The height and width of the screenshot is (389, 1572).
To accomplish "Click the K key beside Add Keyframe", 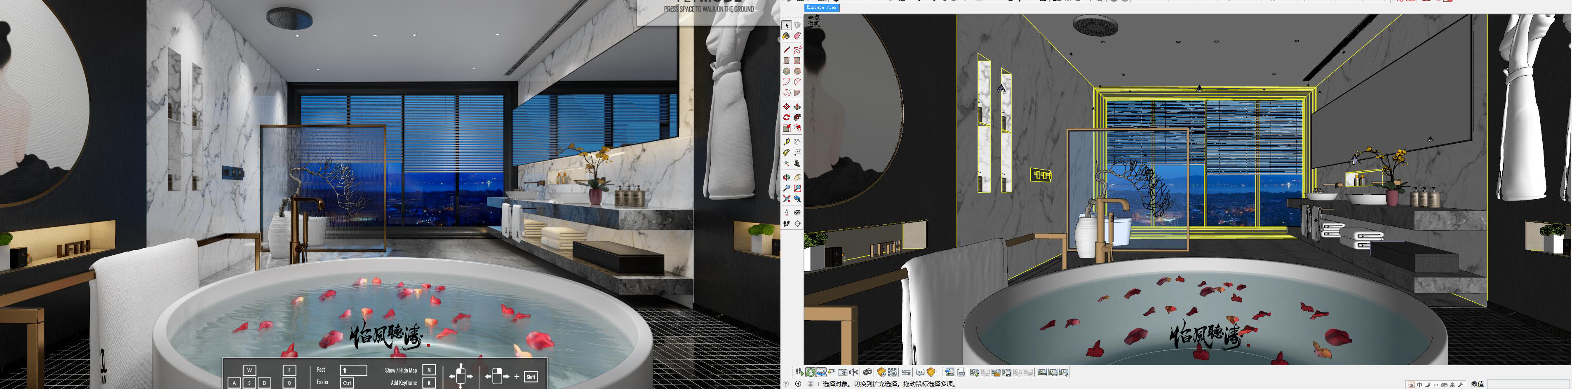I will coord(429,383).
